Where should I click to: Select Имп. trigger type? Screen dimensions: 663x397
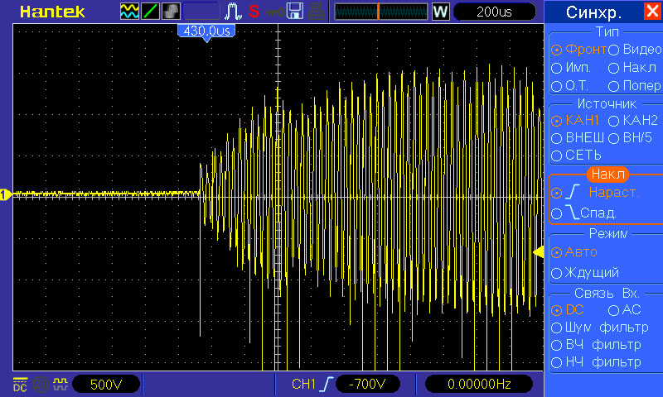(x=571, y=68)
